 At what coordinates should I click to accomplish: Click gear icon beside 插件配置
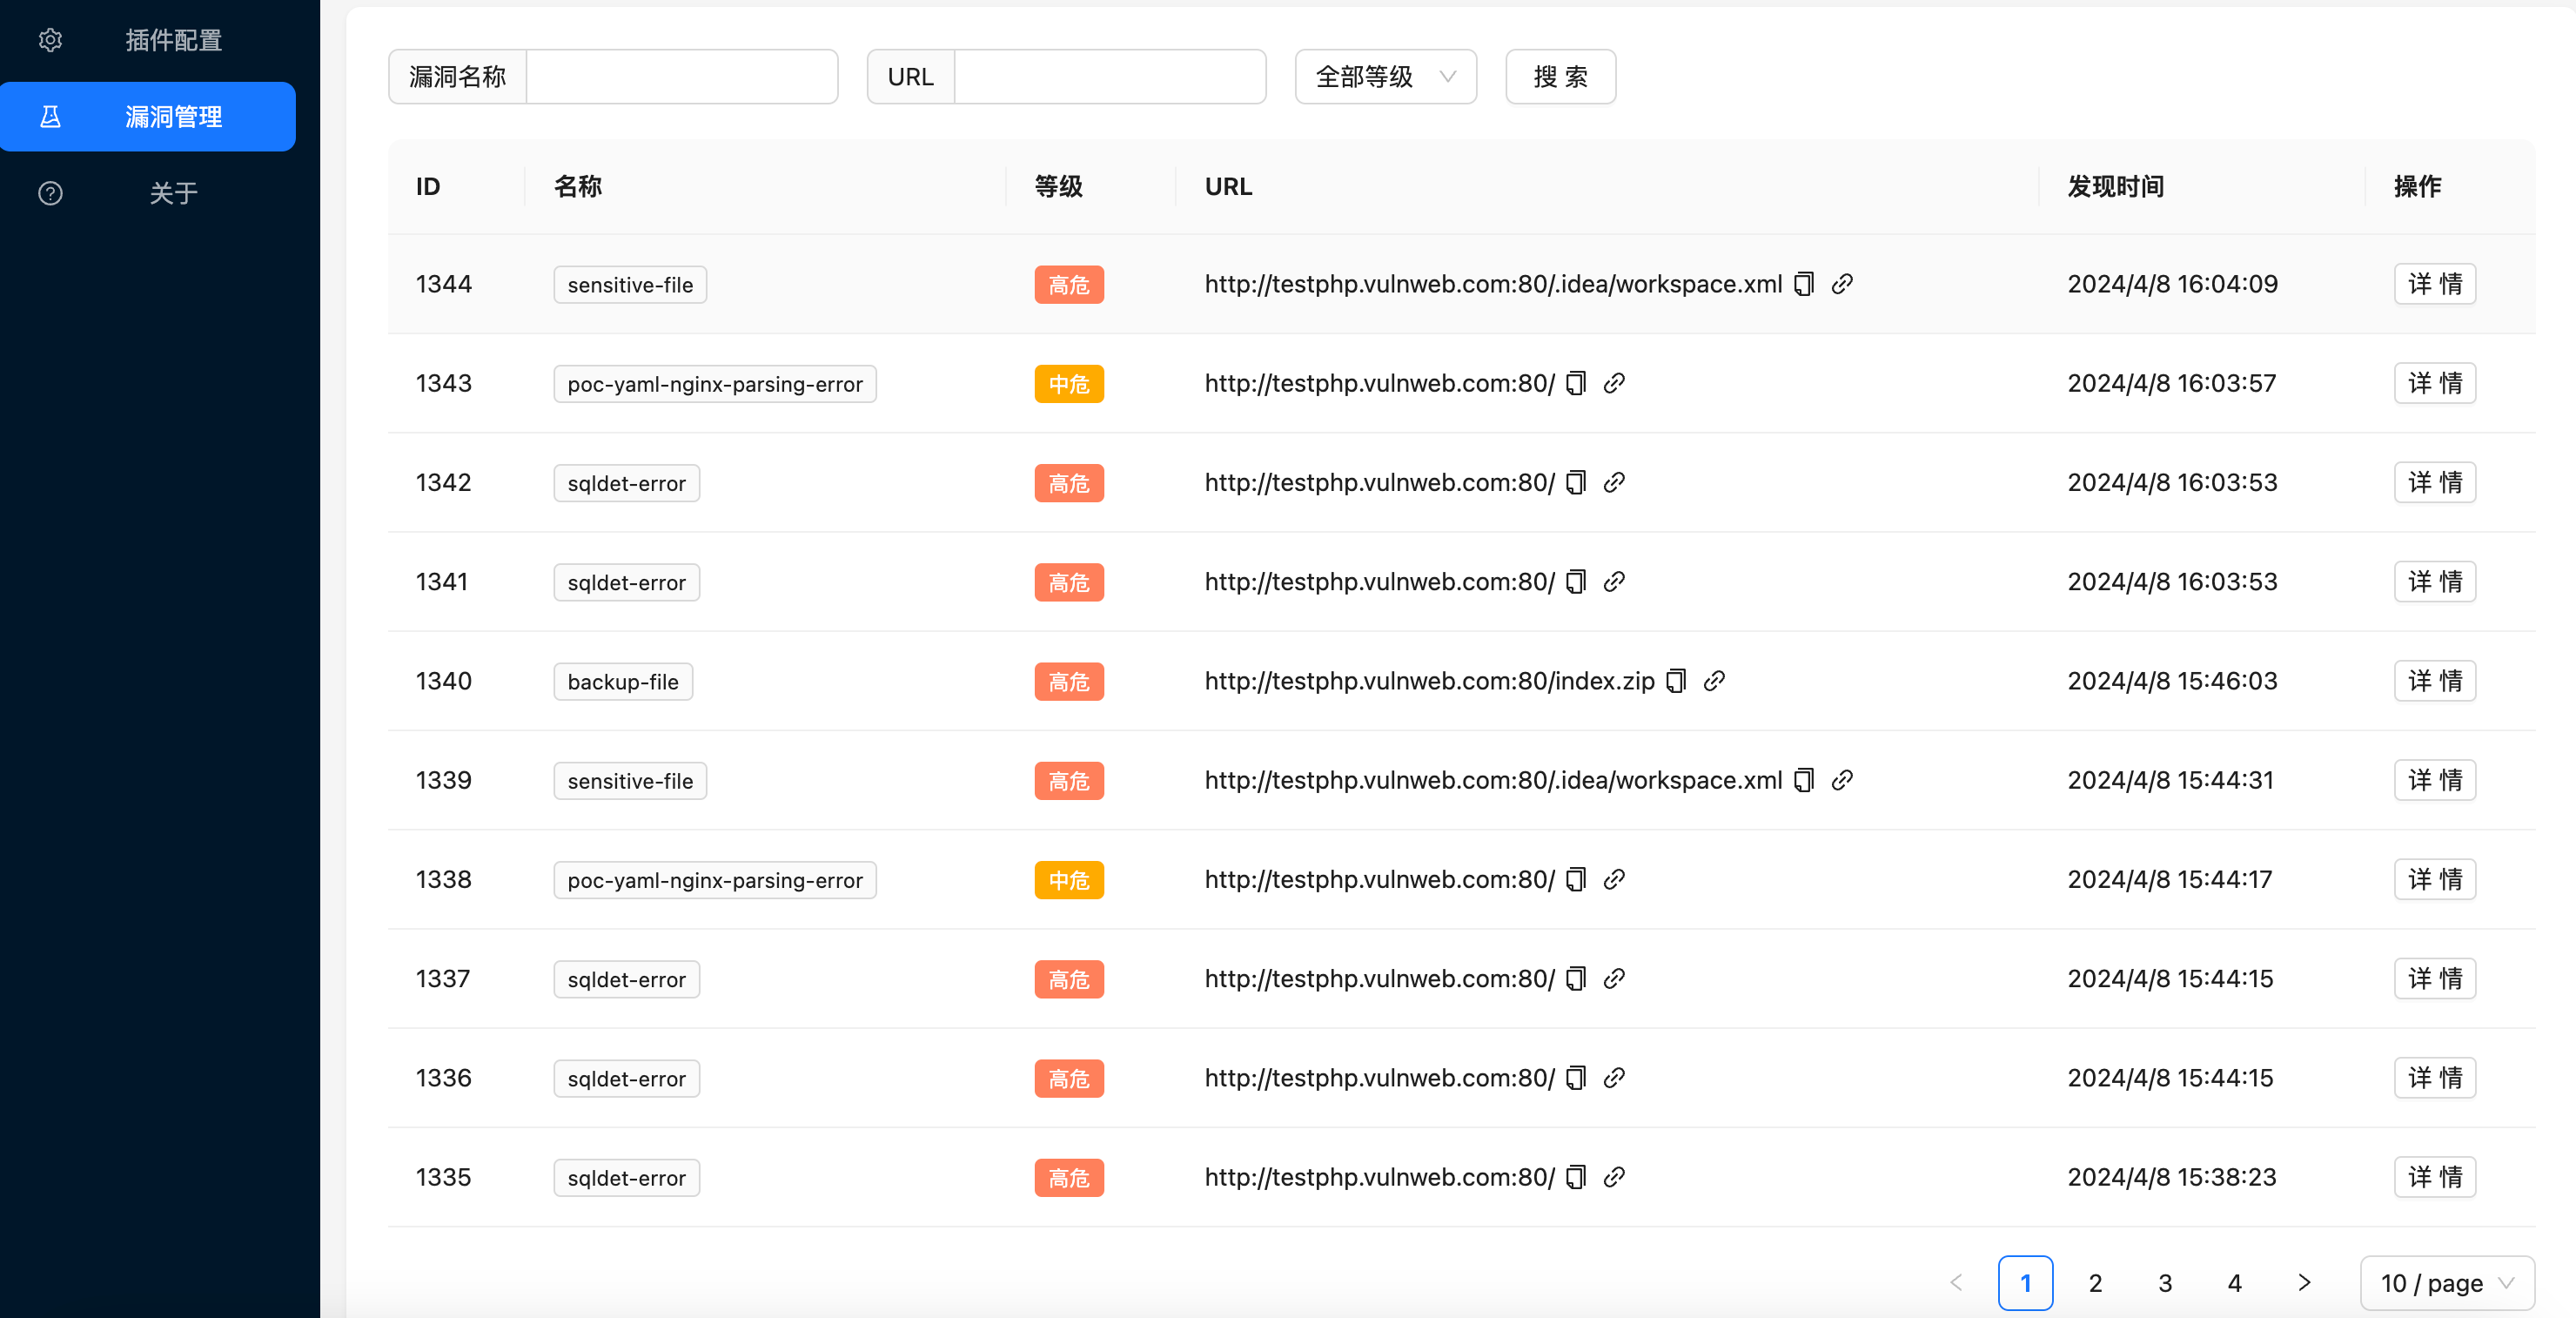pos(50,40)
